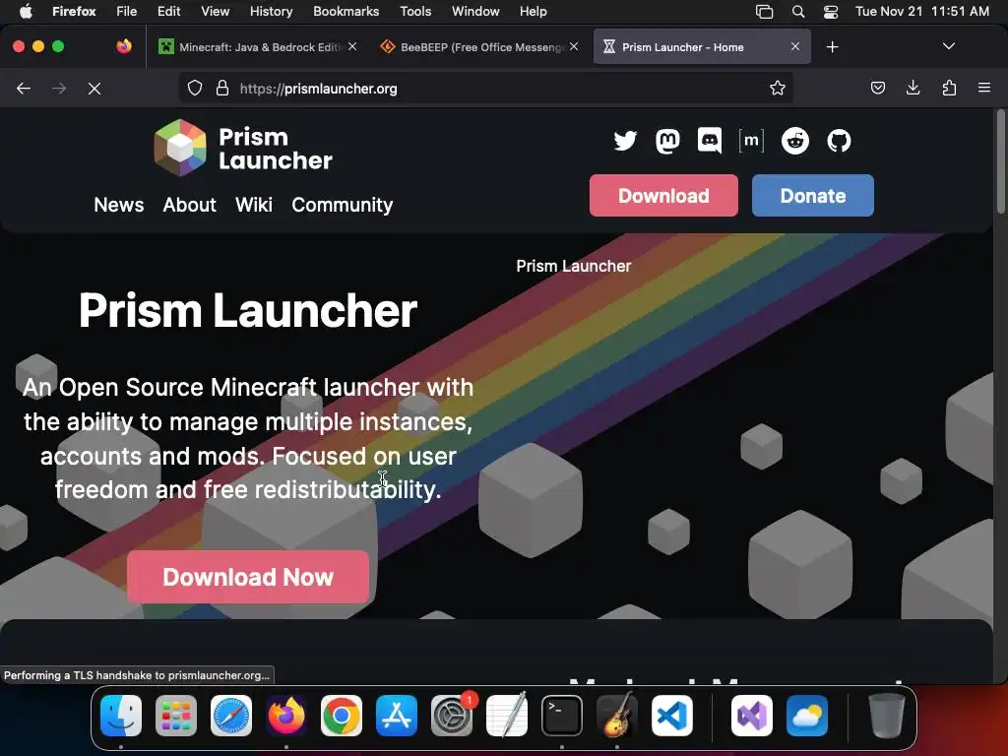List all tabs with the chevron

tap(949, 46)
